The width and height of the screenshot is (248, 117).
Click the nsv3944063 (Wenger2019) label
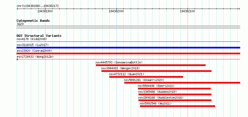121,68
